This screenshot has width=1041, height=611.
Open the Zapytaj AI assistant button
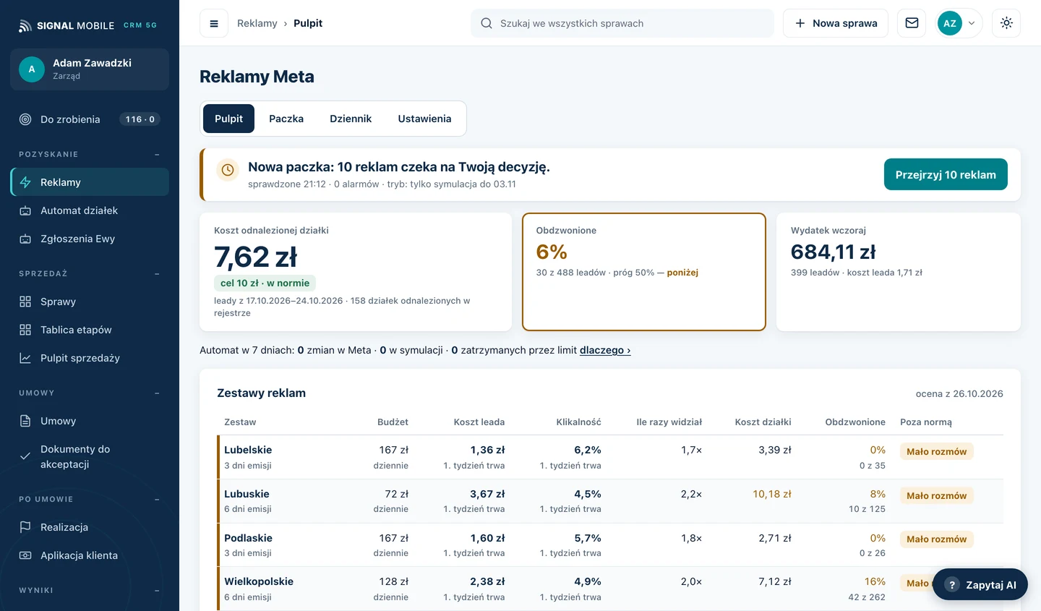tap(980, 584)
